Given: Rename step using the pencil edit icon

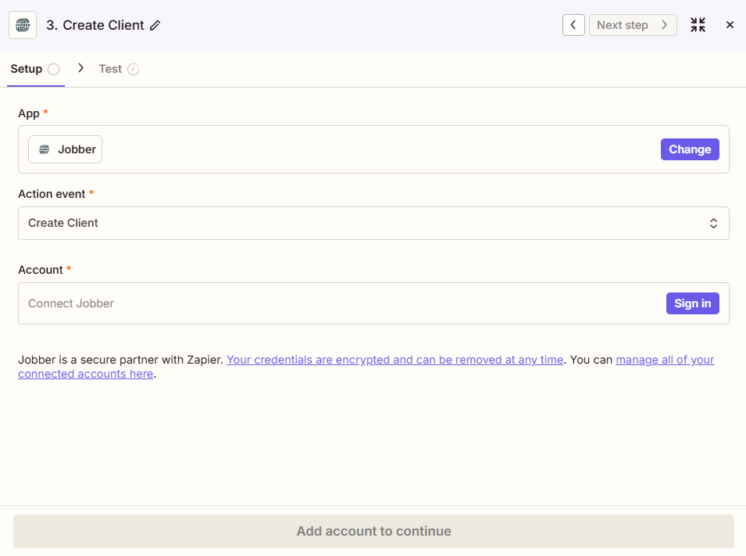Looking at the screenshot, I should click(x=155, y=25).
